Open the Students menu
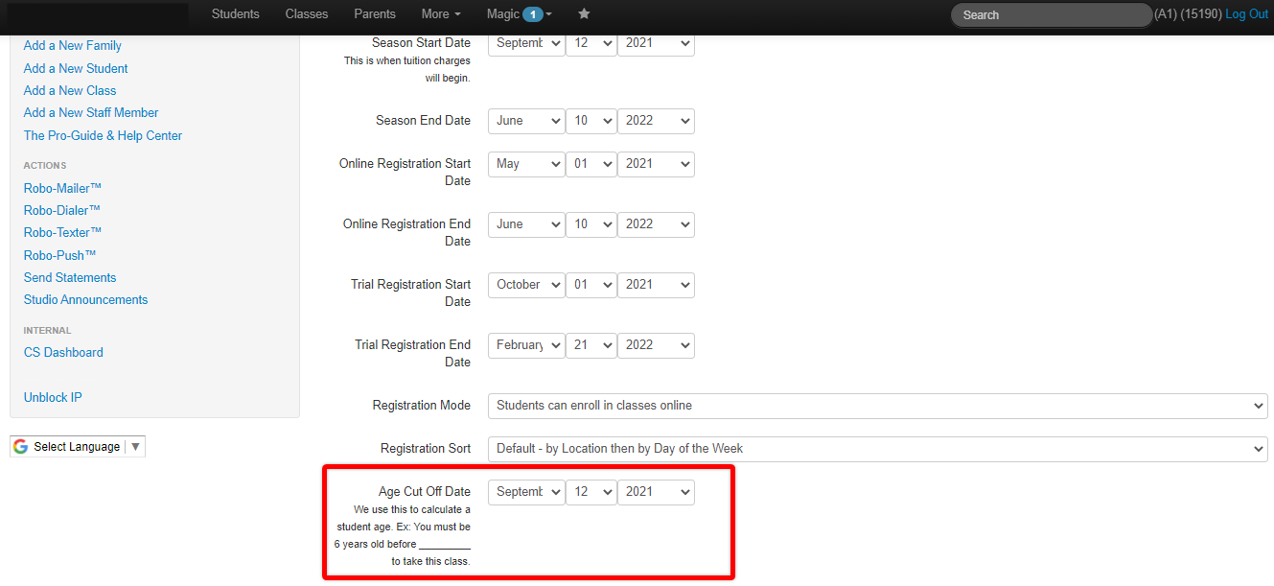Screen dimensions: 1274x586 click(x=235, y=13)
